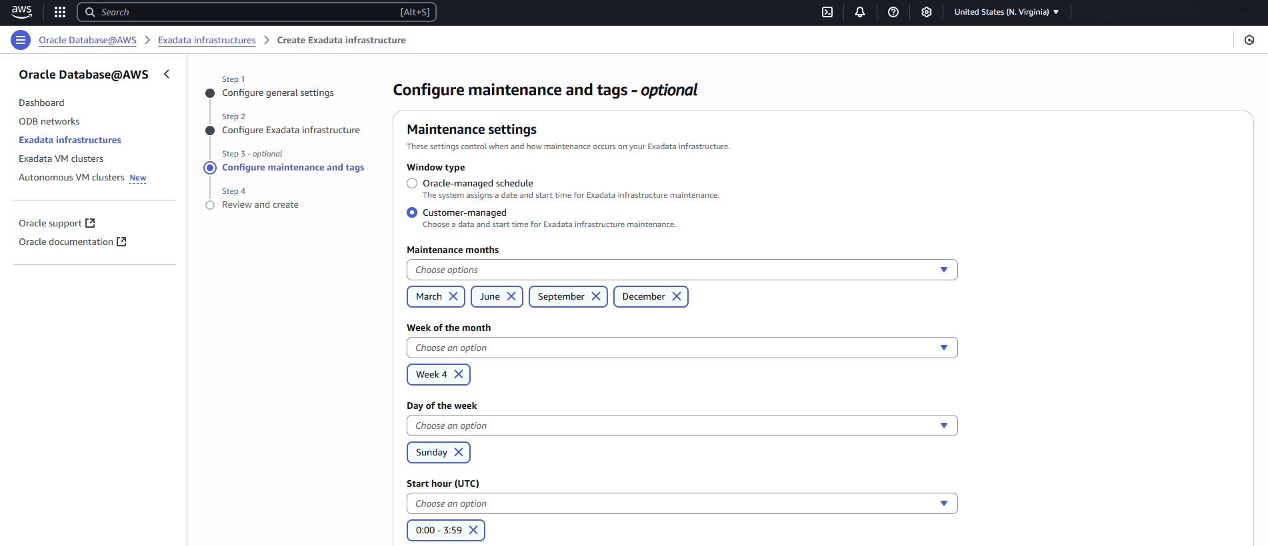Open the settings gear icon
This screenshot has width=1268, height=546.
click(x=927, y=12)
